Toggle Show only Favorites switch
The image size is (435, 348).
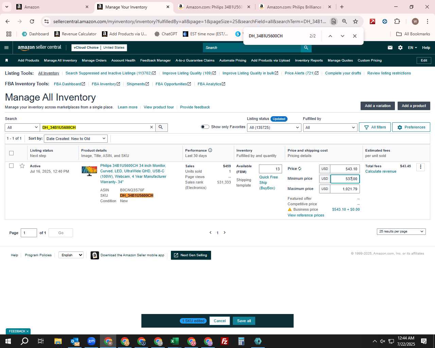tap(205, 127)
